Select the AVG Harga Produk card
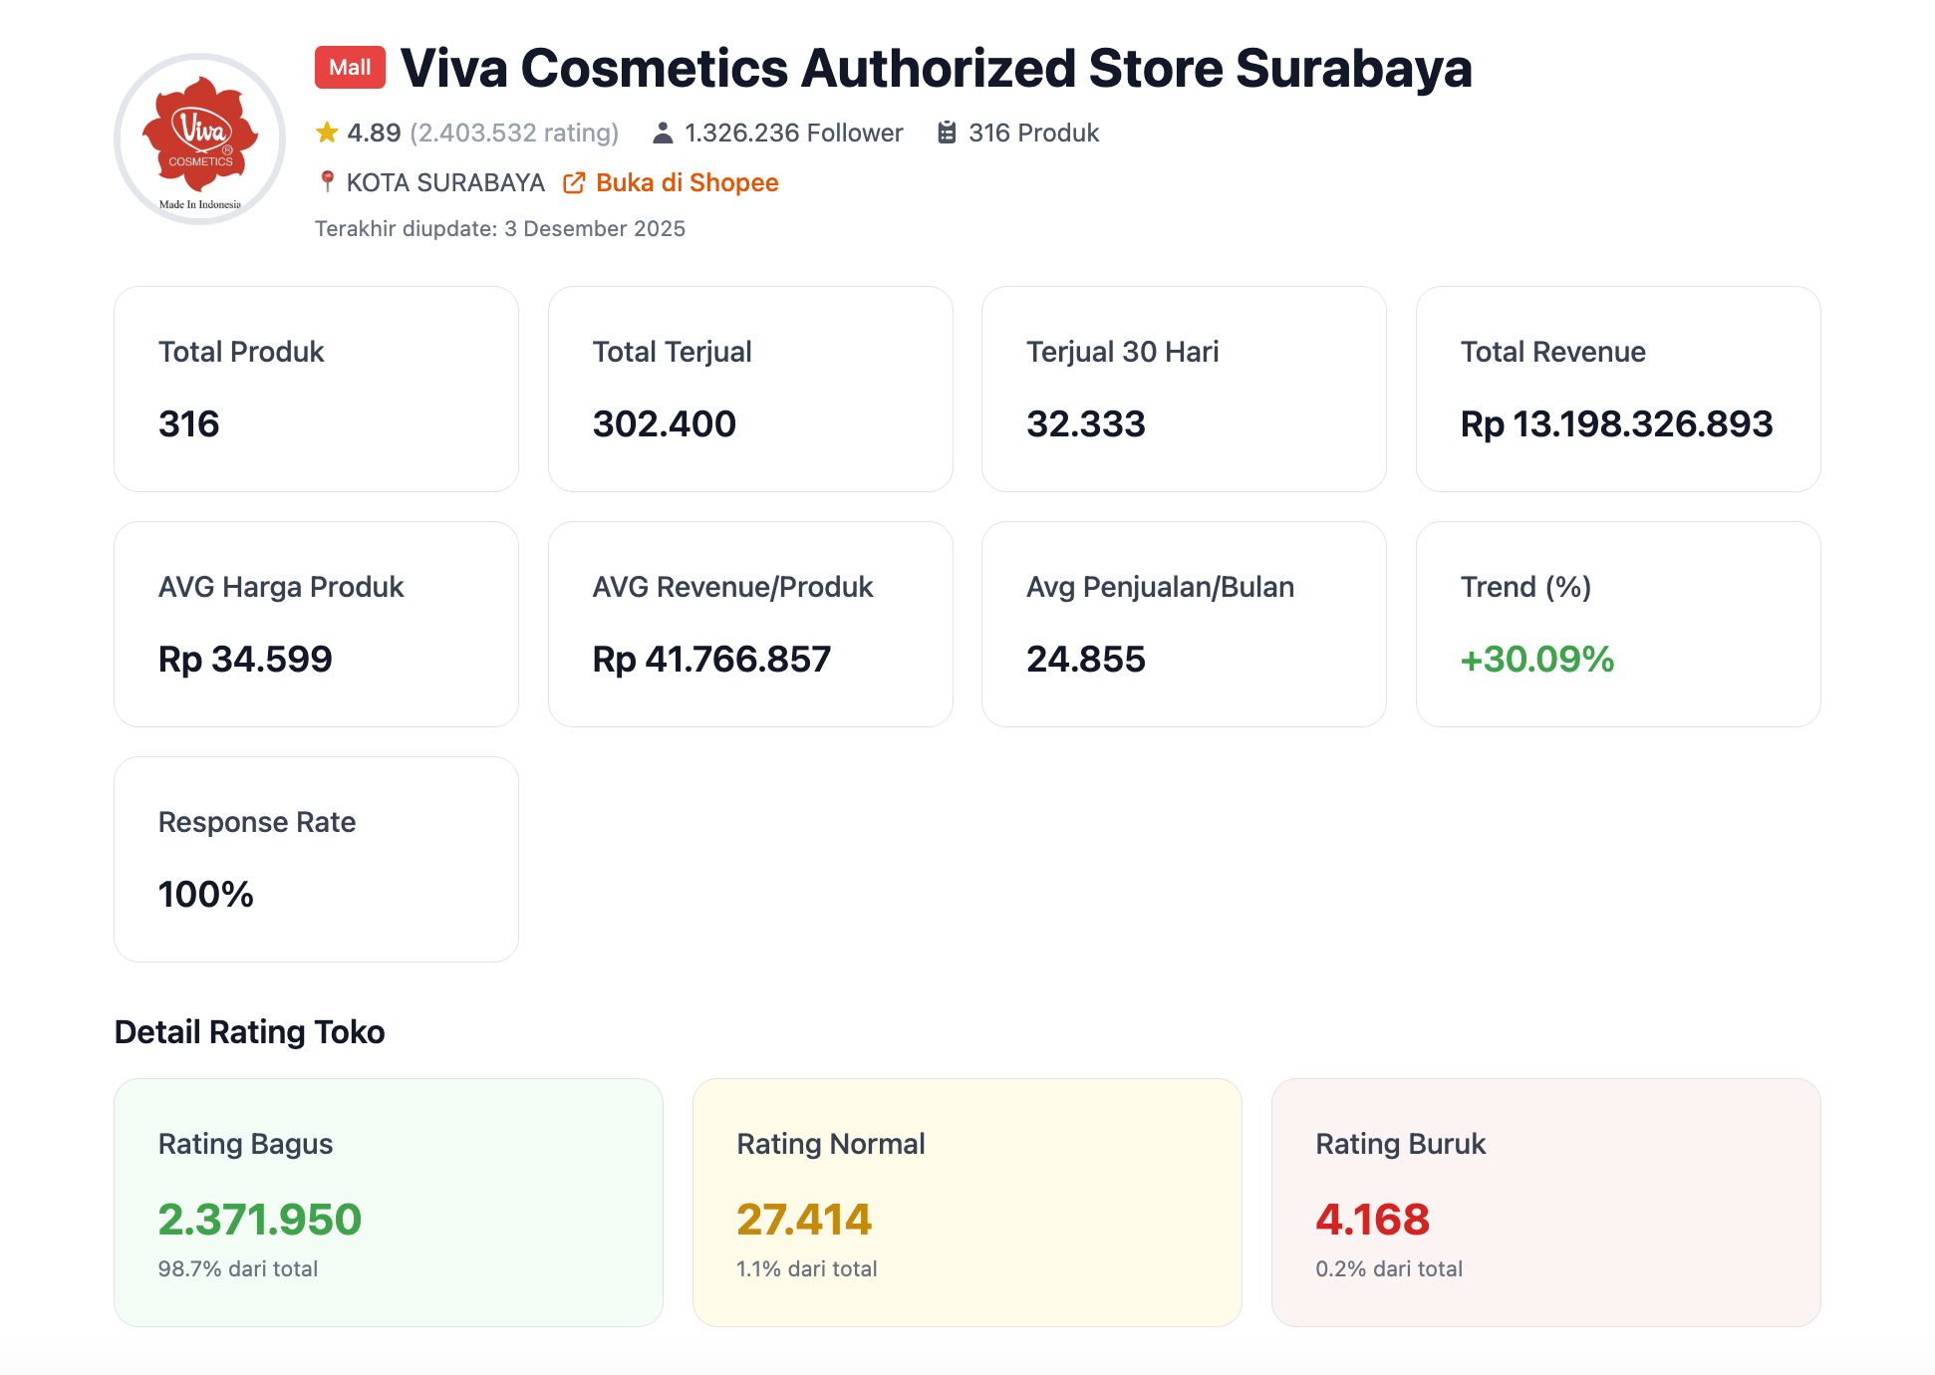 pyautogui.click(x=316, y=624)
